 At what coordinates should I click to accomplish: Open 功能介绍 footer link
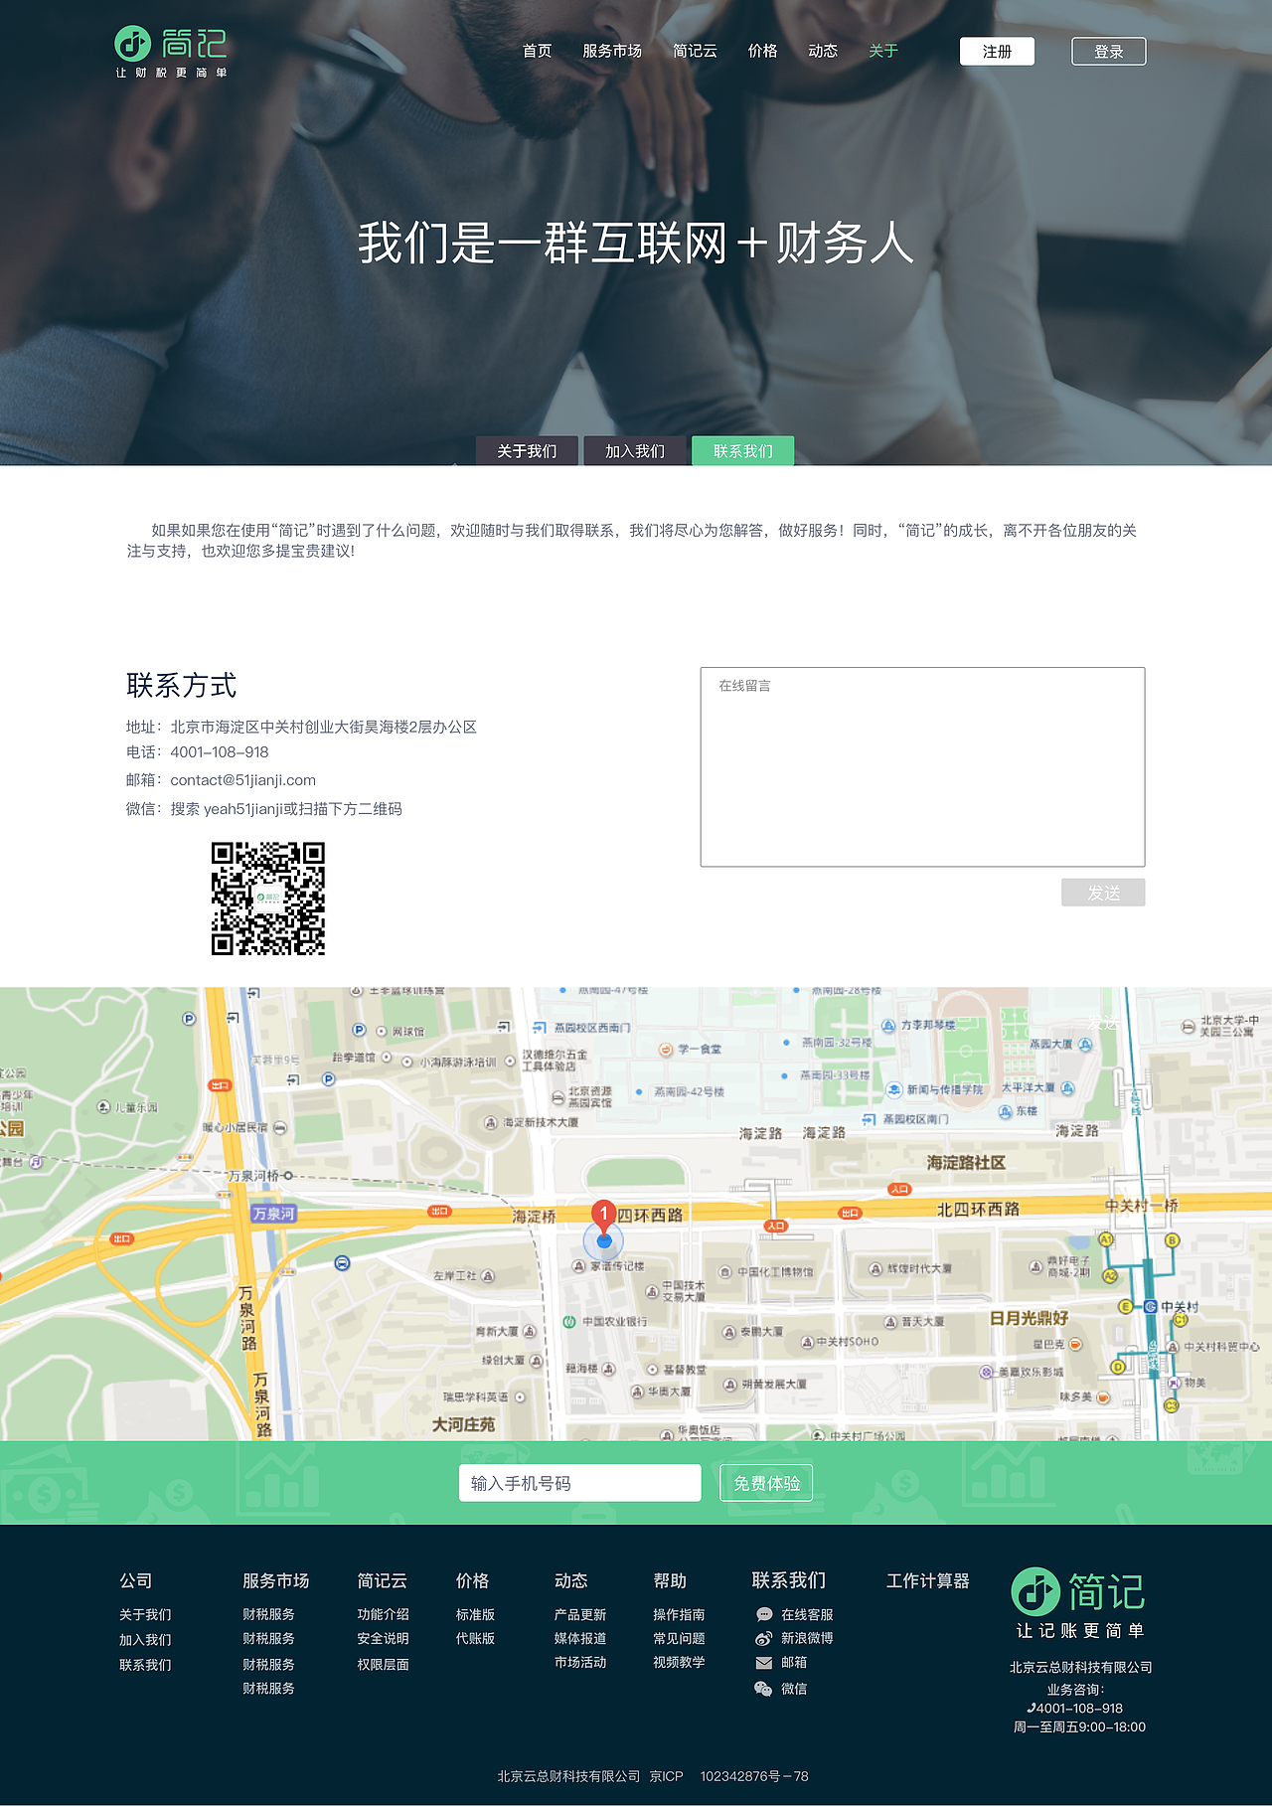coord(383,1614)
